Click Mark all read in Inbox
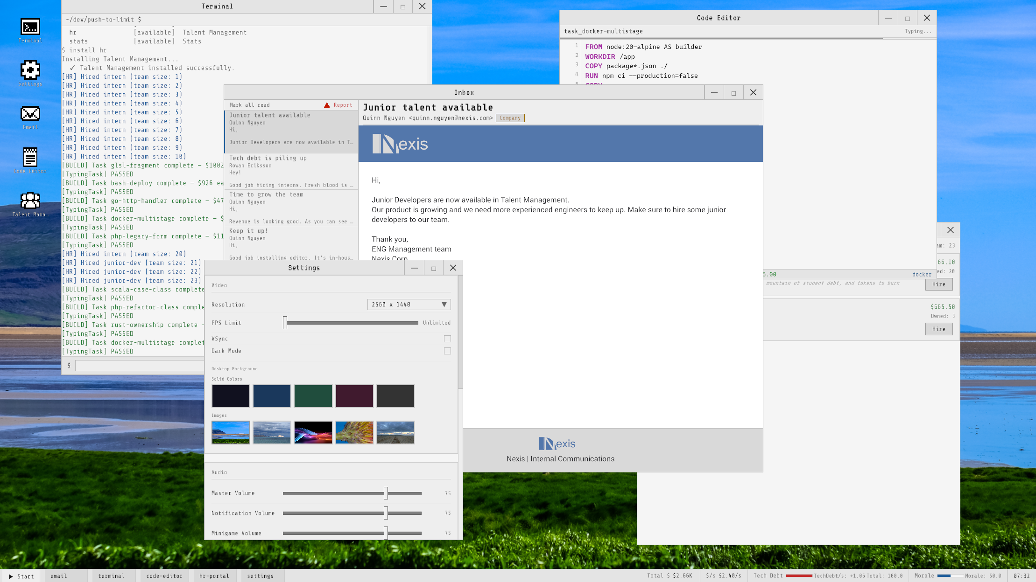 pyautogui.click(x=249, y=105)
